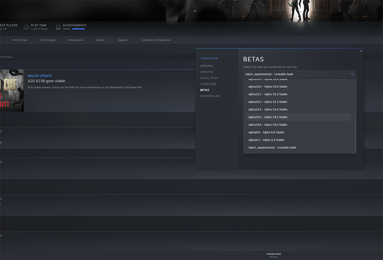
Task: Open Controller Configuration link
Action: 156,40
